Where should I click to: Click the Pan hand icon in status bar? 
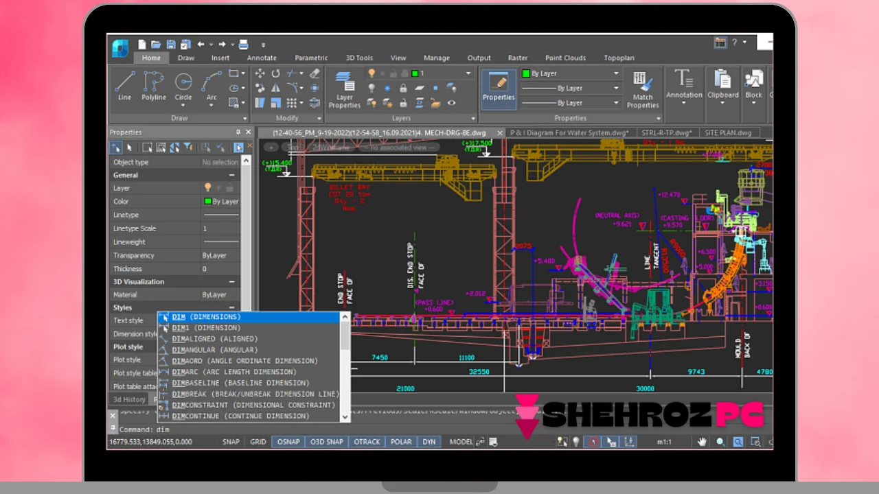[702, 442]
